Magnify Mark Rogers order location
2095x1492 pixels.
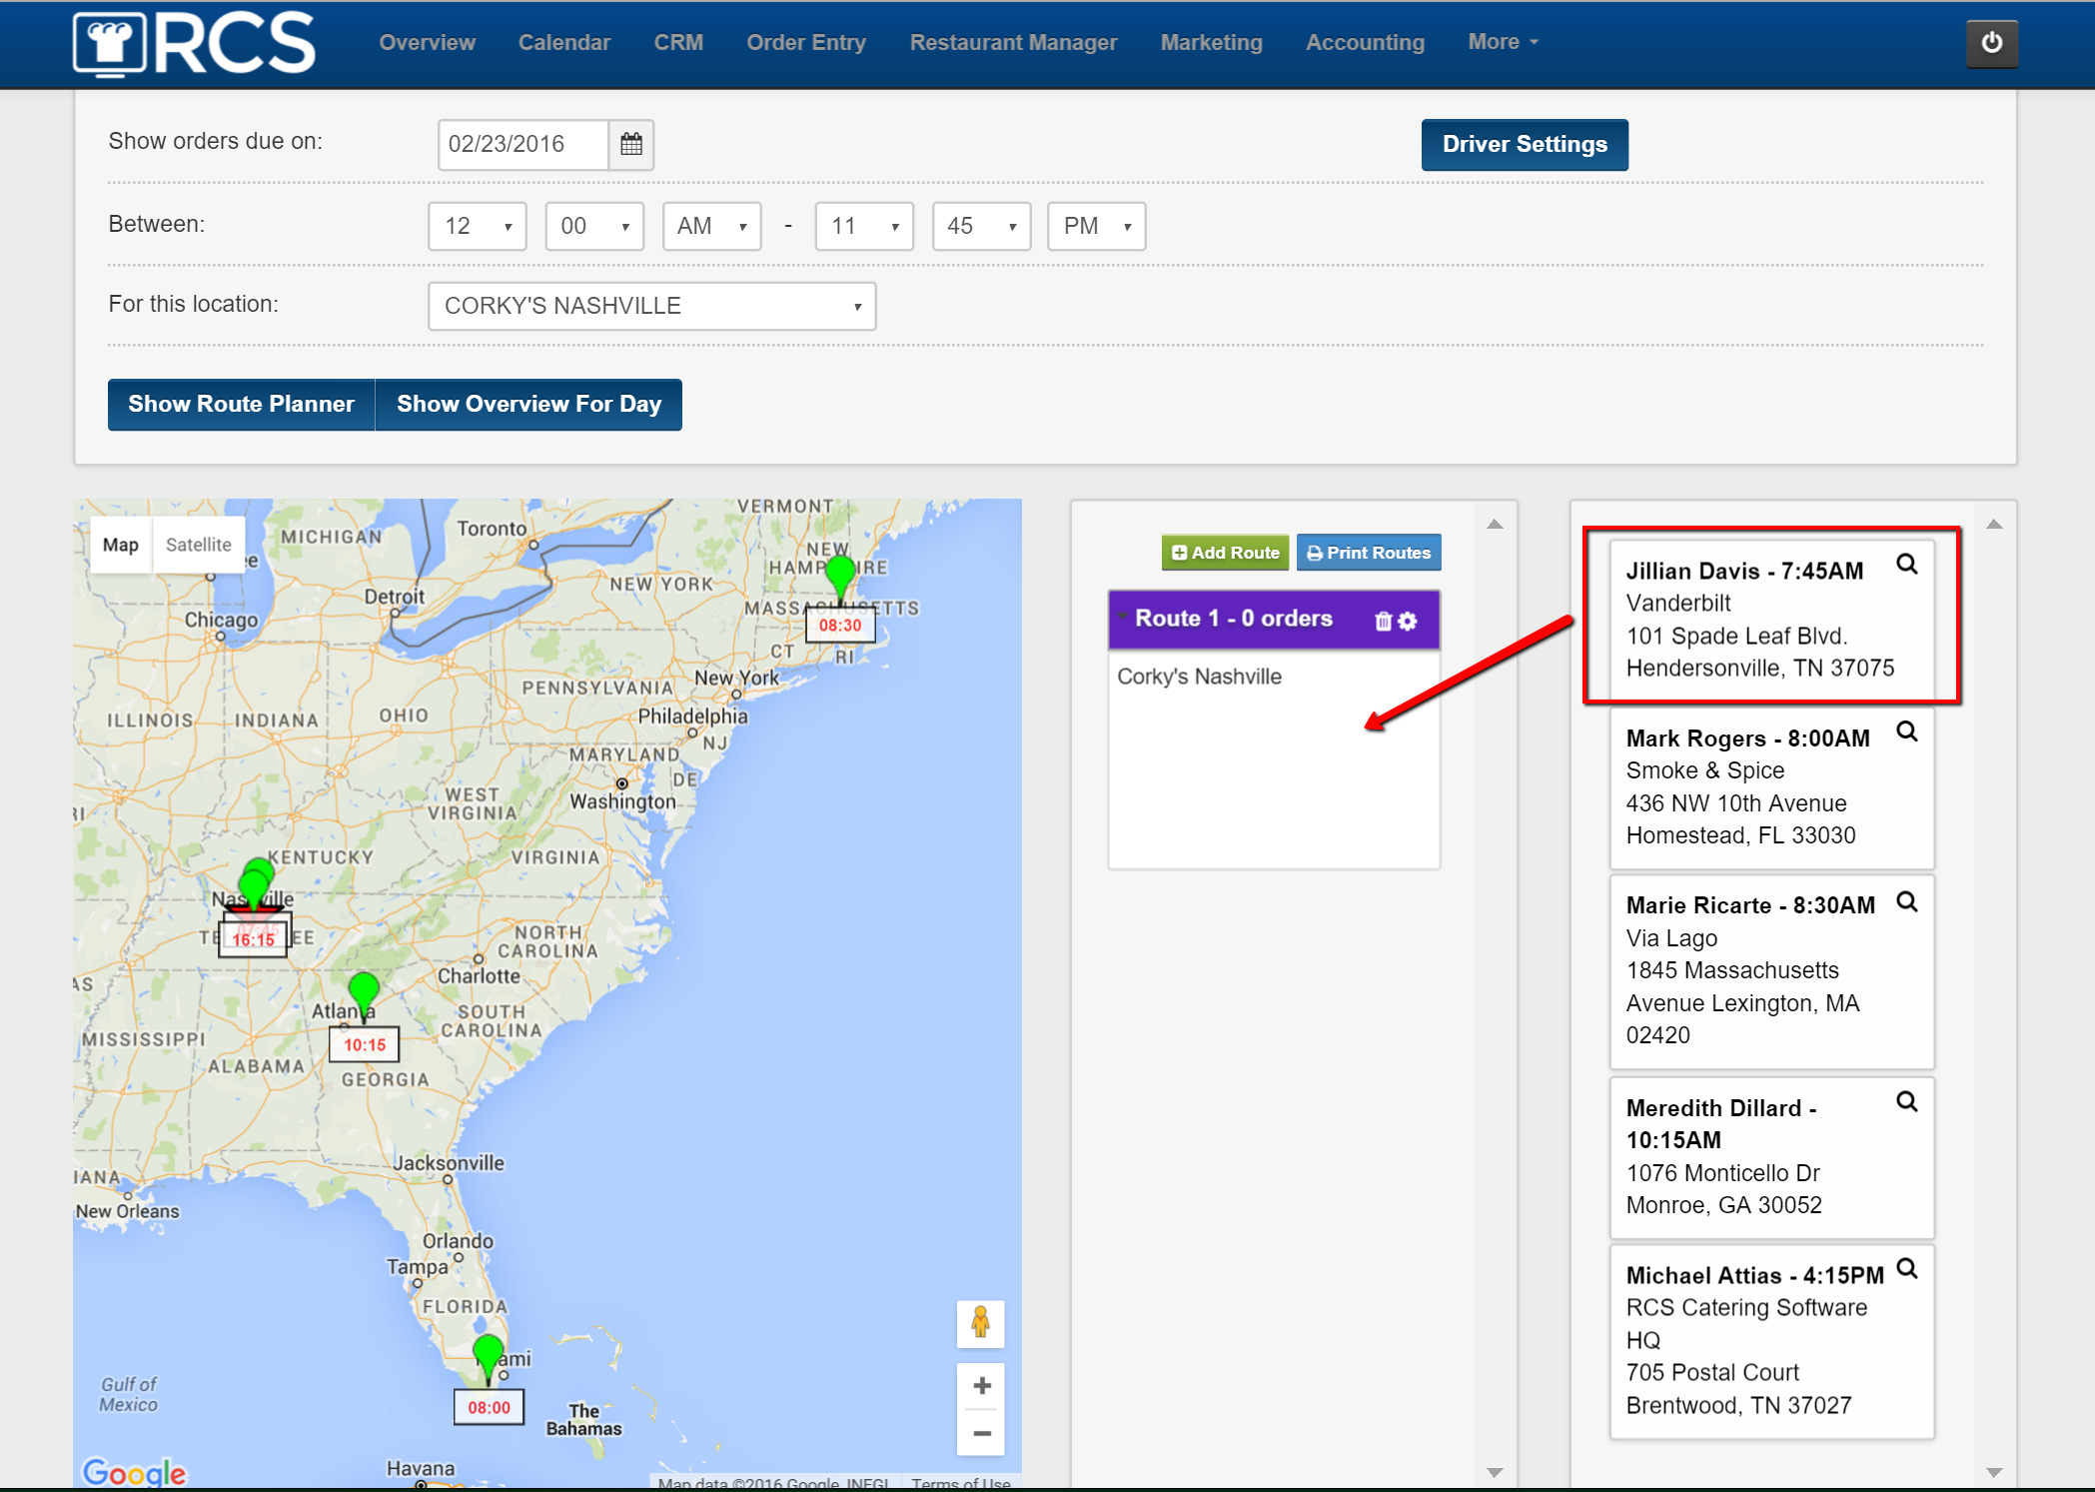pos(1906,732)
